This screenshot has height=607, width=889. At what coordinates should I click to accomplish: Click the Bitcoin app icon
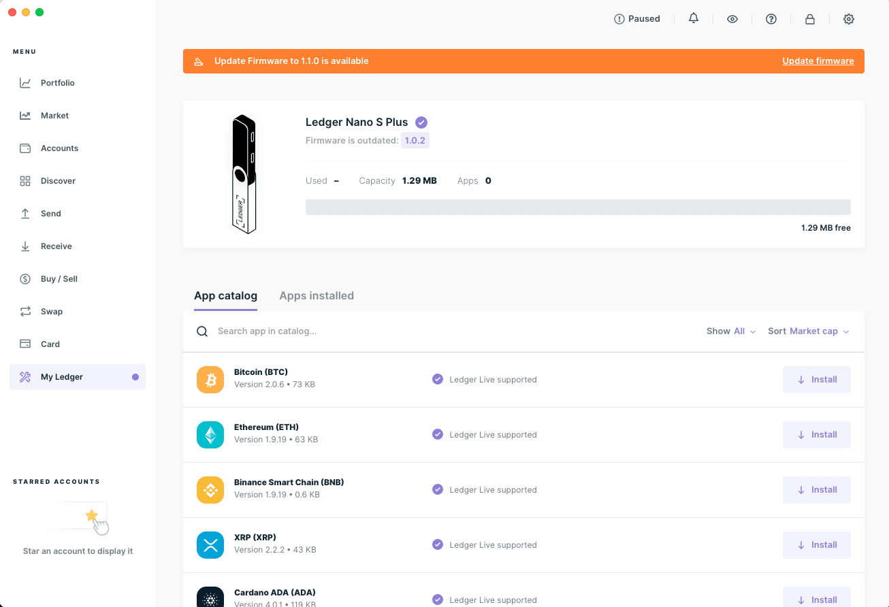tap(210, 380)
